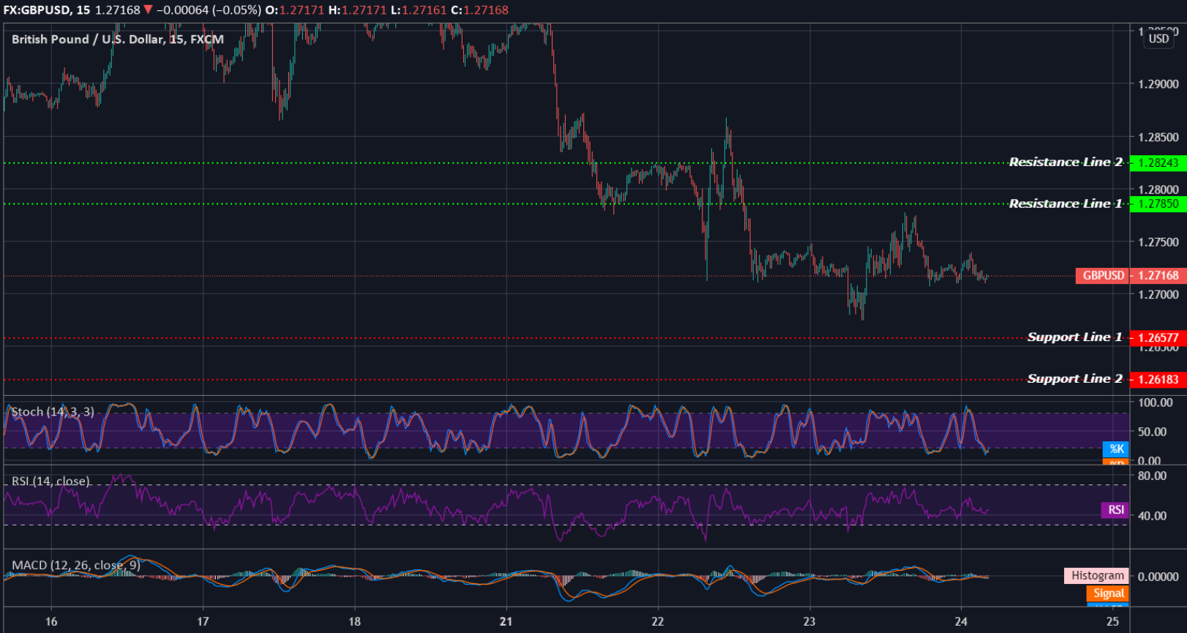Screen dimensions: 1187x633
Task: Click the Support Line 2 label
Action: click(x=1074, y=379)
